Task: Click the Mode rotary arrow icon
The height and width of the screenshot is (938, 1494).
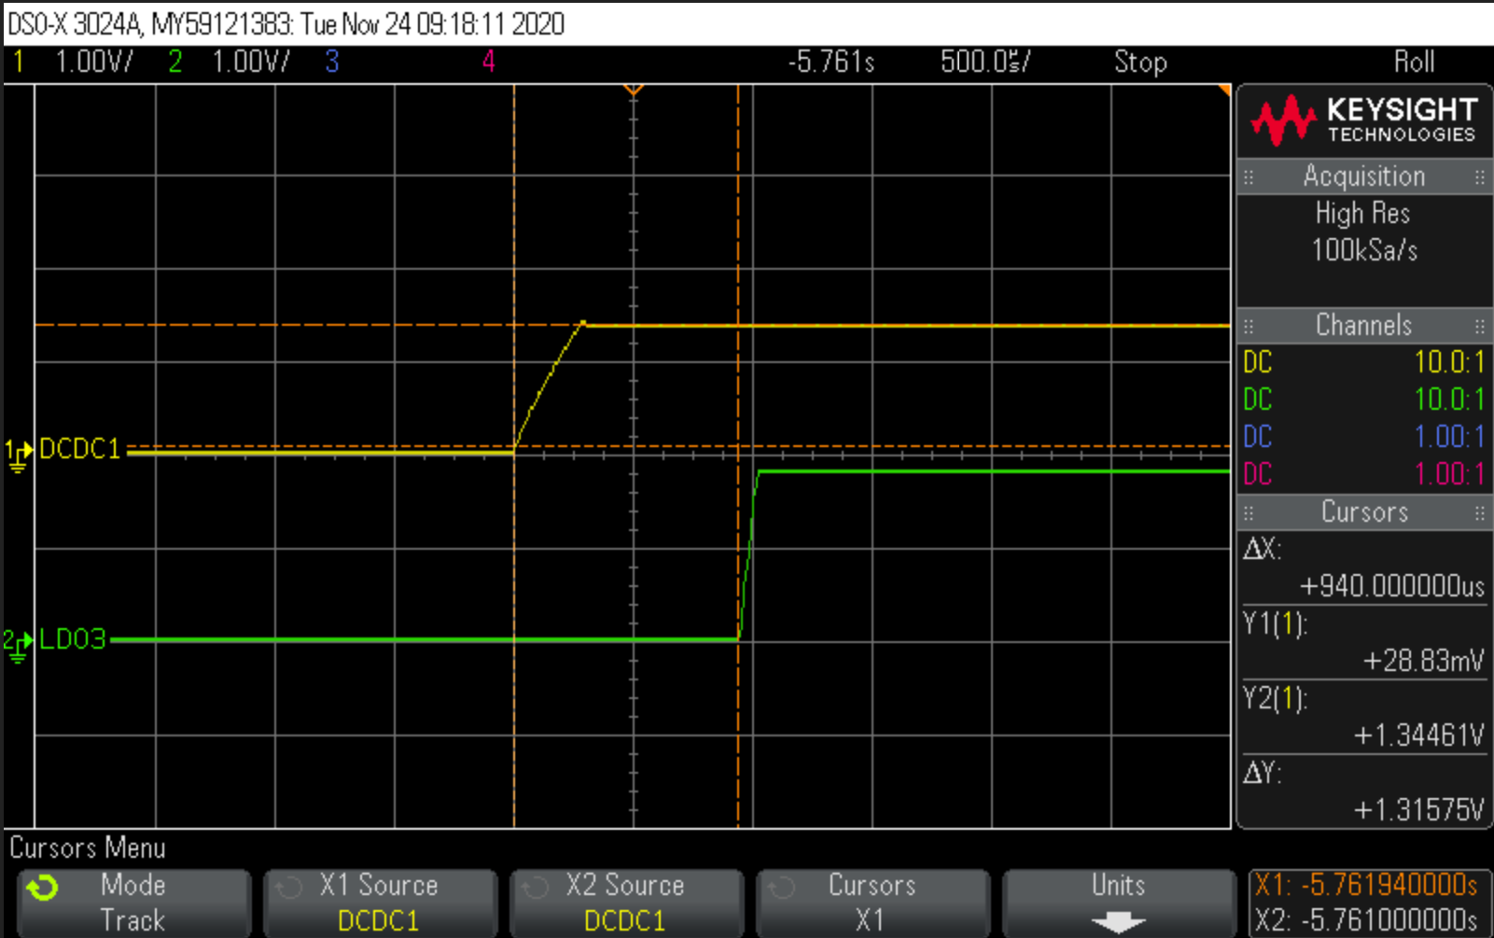Action: [42, 888]
